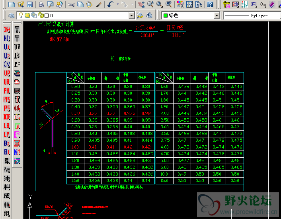Viewport: 281px width, 219px height.
Task: Click the DesignCenter icon
Action: [189, 4]
